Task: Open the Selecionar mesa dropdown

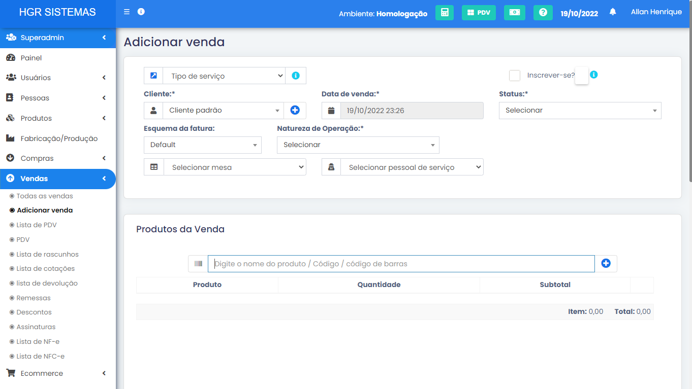Action: pos(235,167)
